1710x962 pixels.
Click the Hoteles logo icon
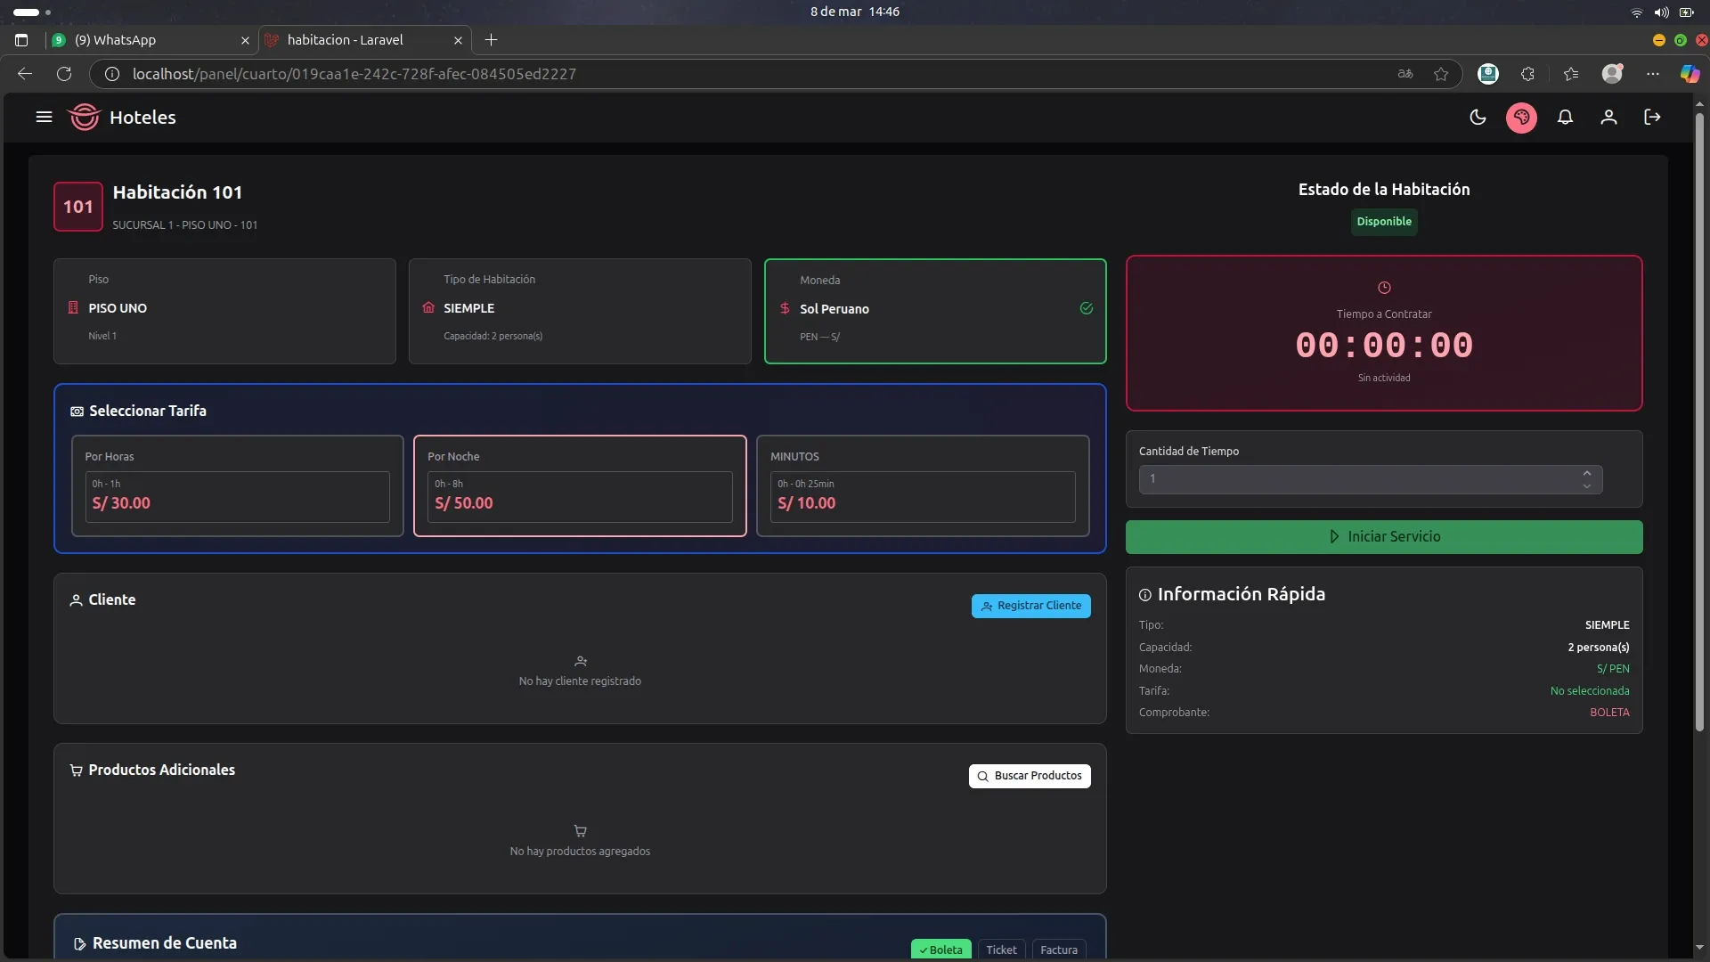coord(85,117)
